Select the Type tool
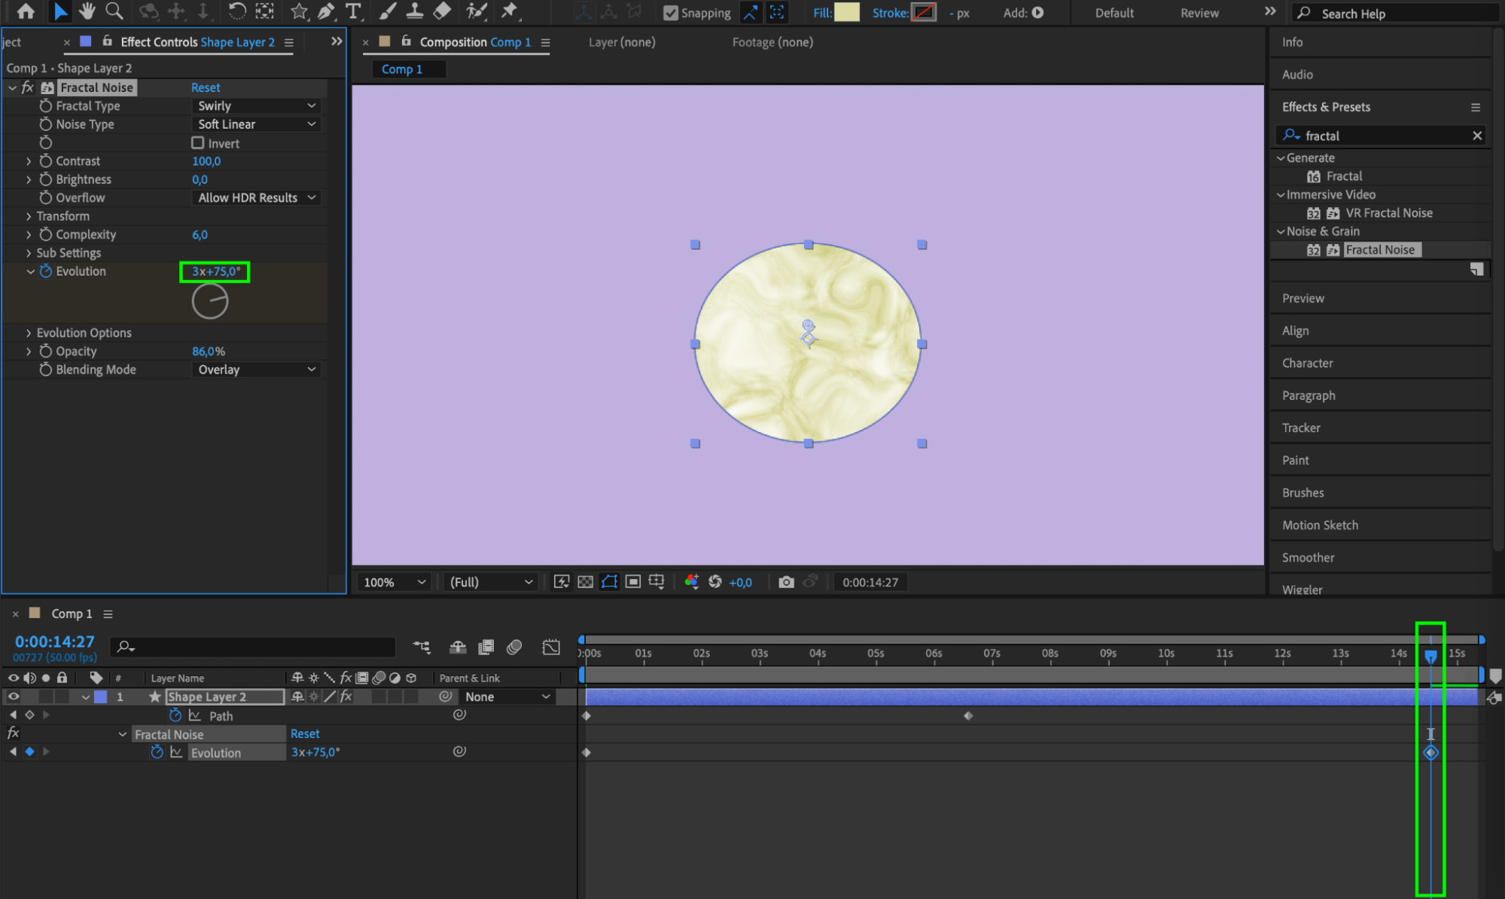 click(x=352, y=11)
